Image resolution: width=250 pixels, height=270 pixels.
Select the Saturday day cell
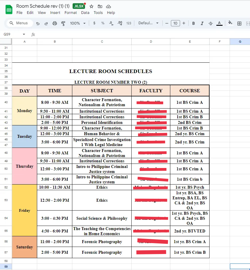click(24, 247)
